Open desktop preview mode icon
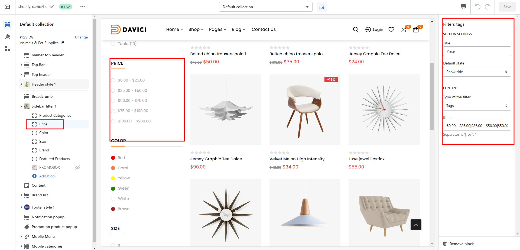Image resolution: width=520 pixels, height=250 pixels. point(463,7)
